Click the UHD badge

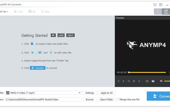[61, 35]
